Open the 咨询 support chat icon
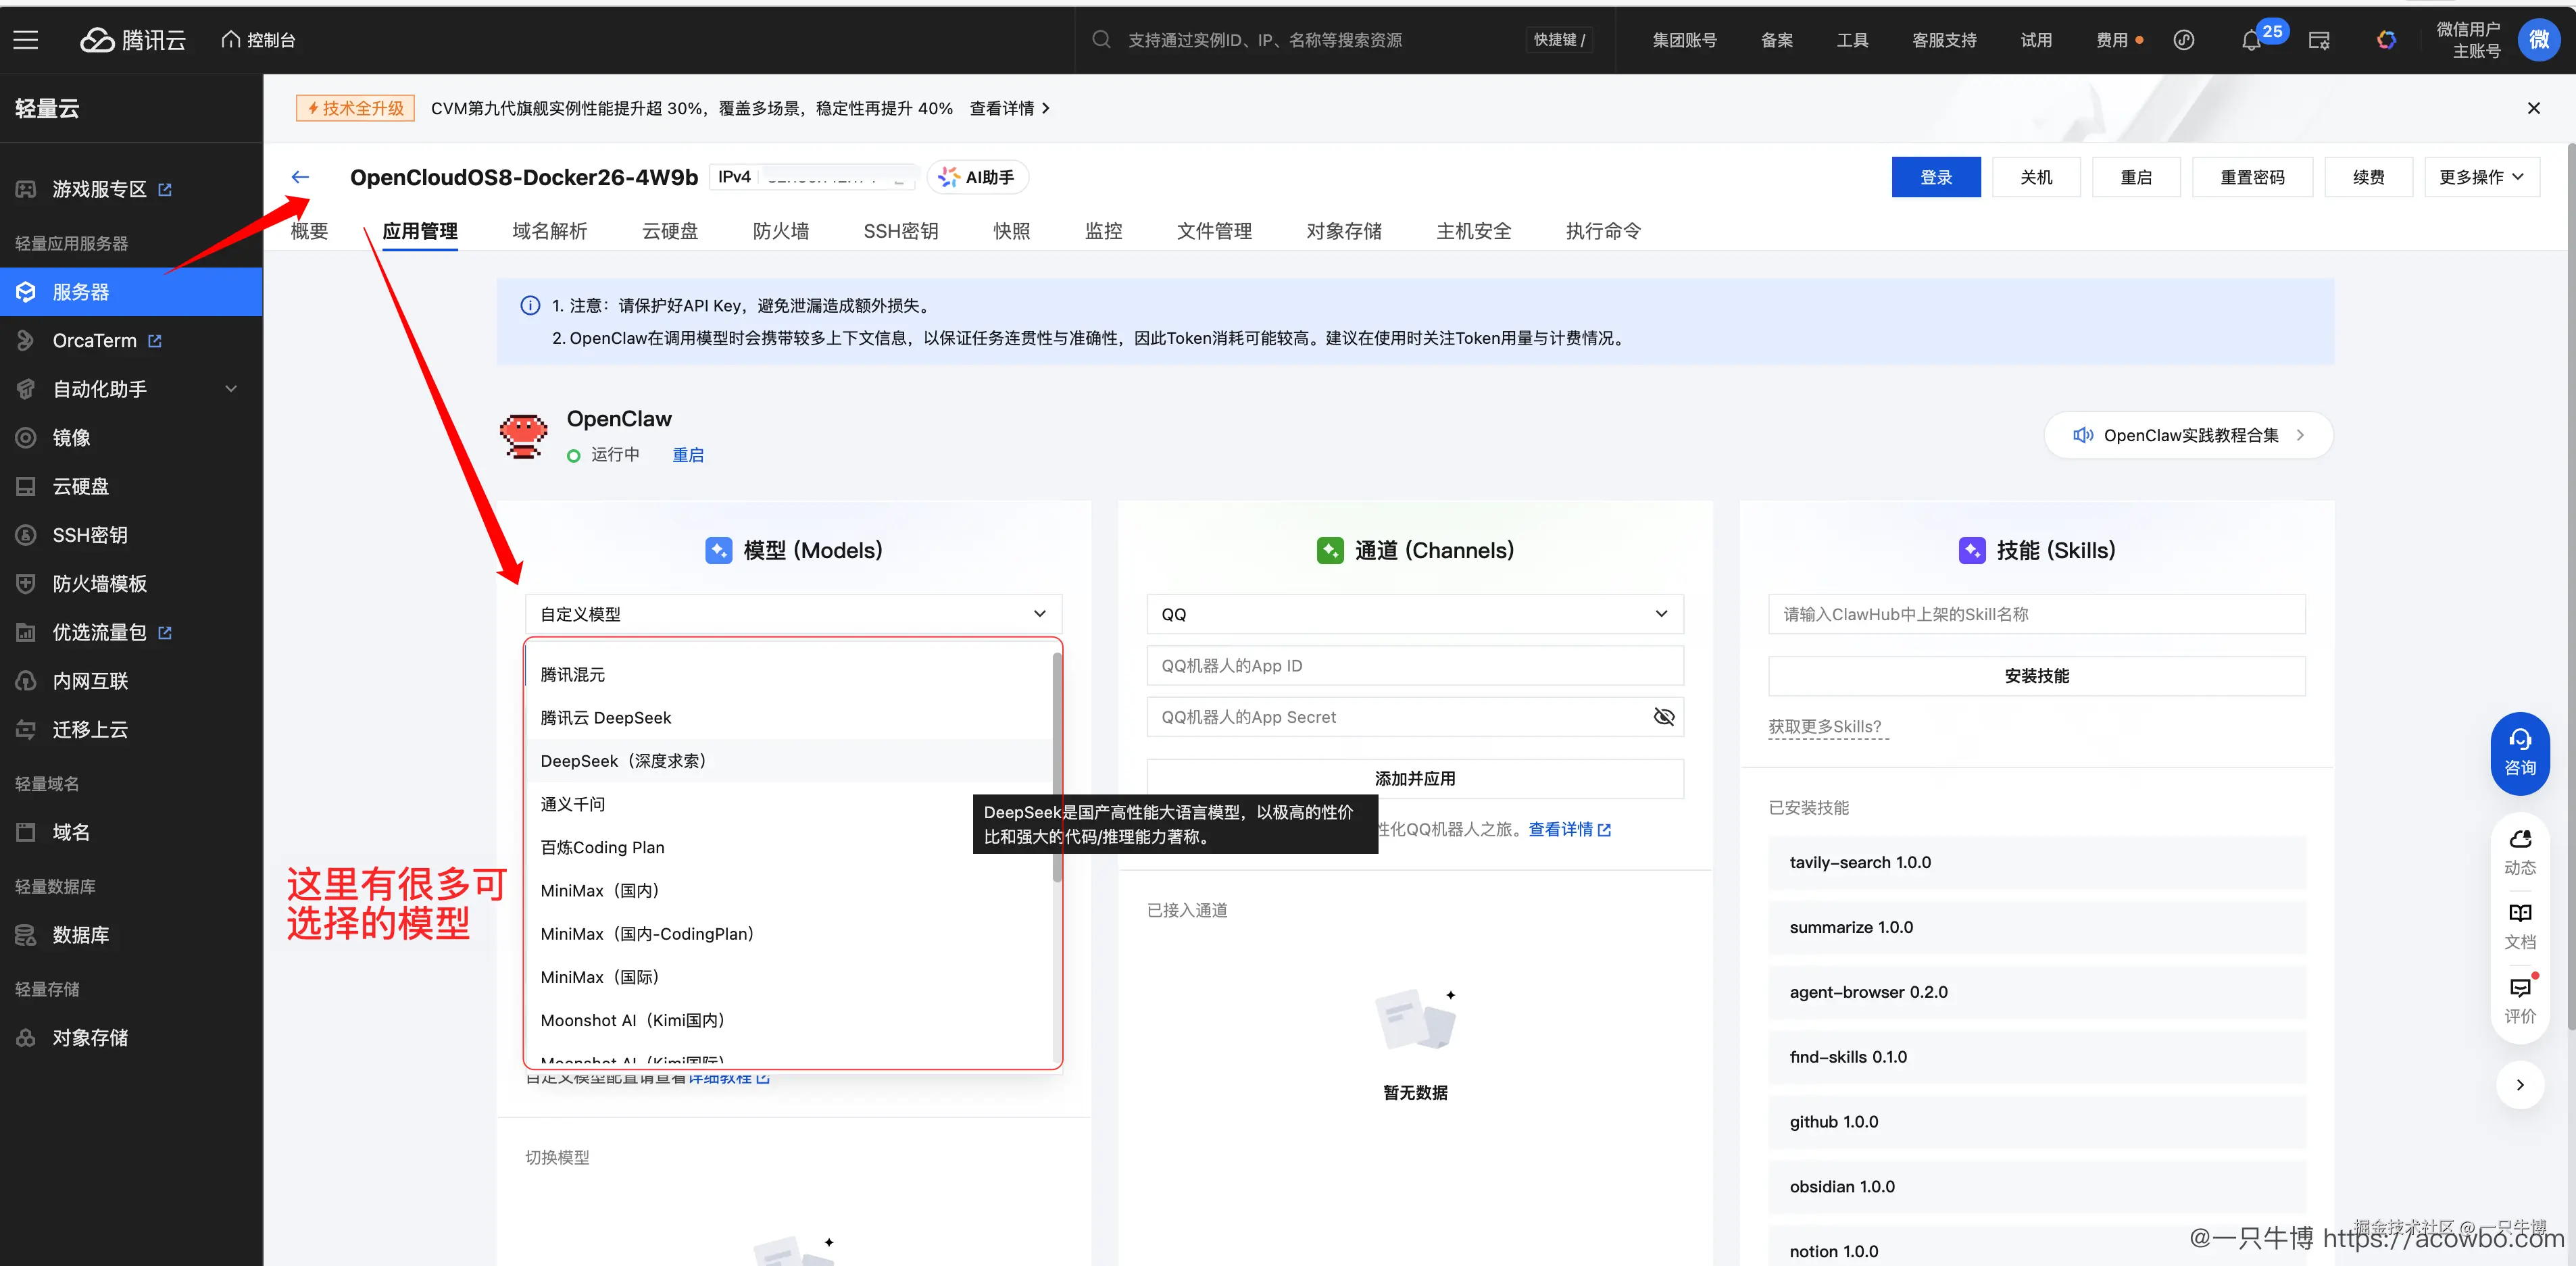This screenshot has height=1266, width=2576. pyautogui.click(x=2520, y=753)
